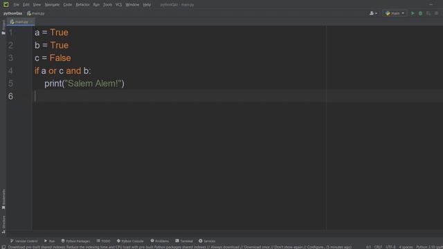Open the Tools menu
443x249 pixels.
click(107, 5)
